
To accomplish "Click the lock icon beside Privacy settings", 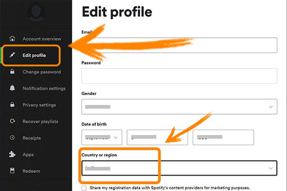I will [x=12, y=105].
